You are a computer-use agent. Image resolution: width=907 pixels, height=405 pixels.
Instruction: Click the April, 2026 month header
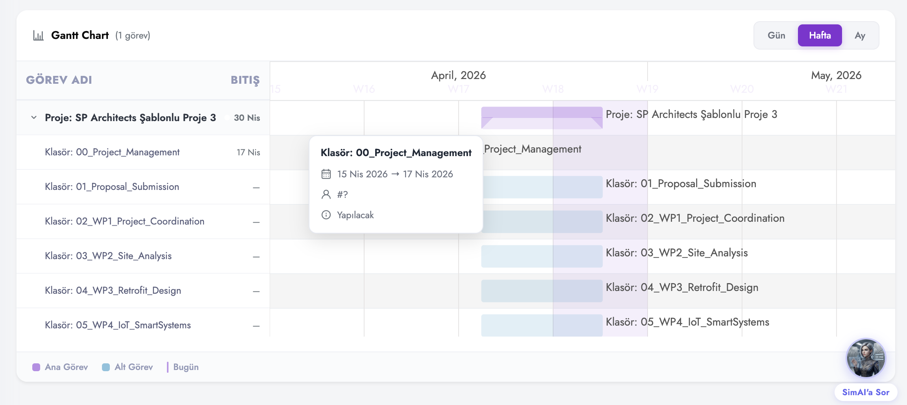coord(458,75)
